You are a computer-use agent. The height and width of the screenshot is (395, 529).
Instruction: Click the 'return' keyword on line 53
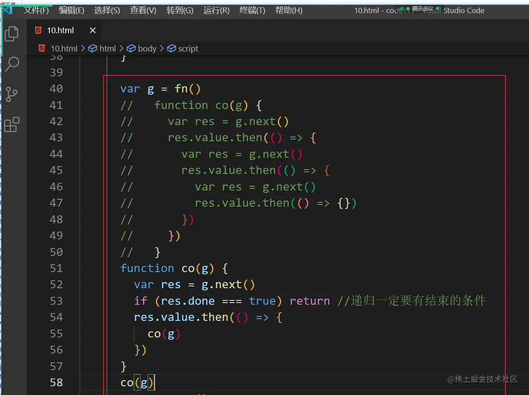(310, 301)
